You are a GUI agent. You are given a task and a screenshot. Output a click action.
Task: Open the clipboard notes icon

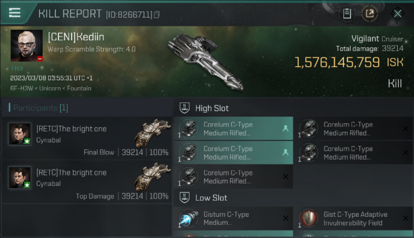point(347,14)
